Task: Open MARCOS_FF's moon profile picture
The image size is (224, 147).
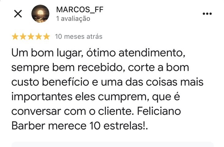Action: point(40,14)
